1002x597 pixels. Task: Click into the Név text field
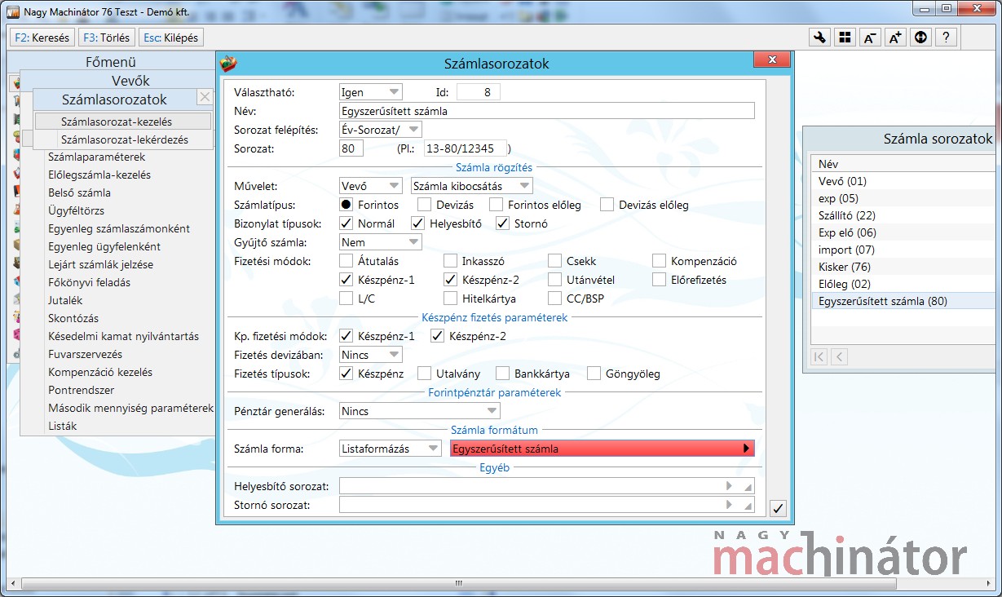547,111
